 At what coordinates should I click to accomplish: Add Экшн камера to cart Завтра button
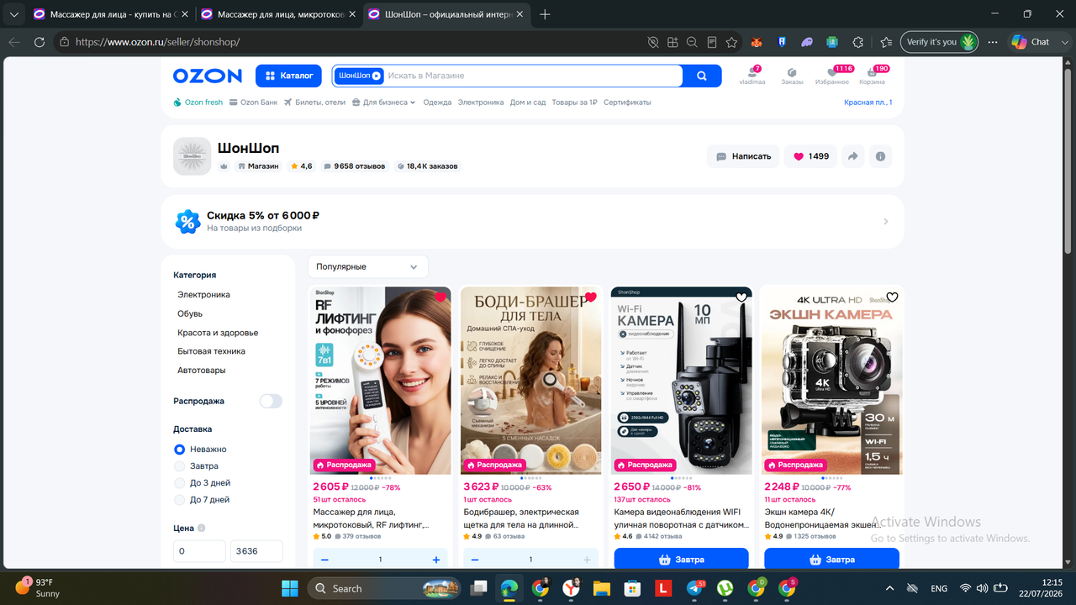(x=831, y=559)
